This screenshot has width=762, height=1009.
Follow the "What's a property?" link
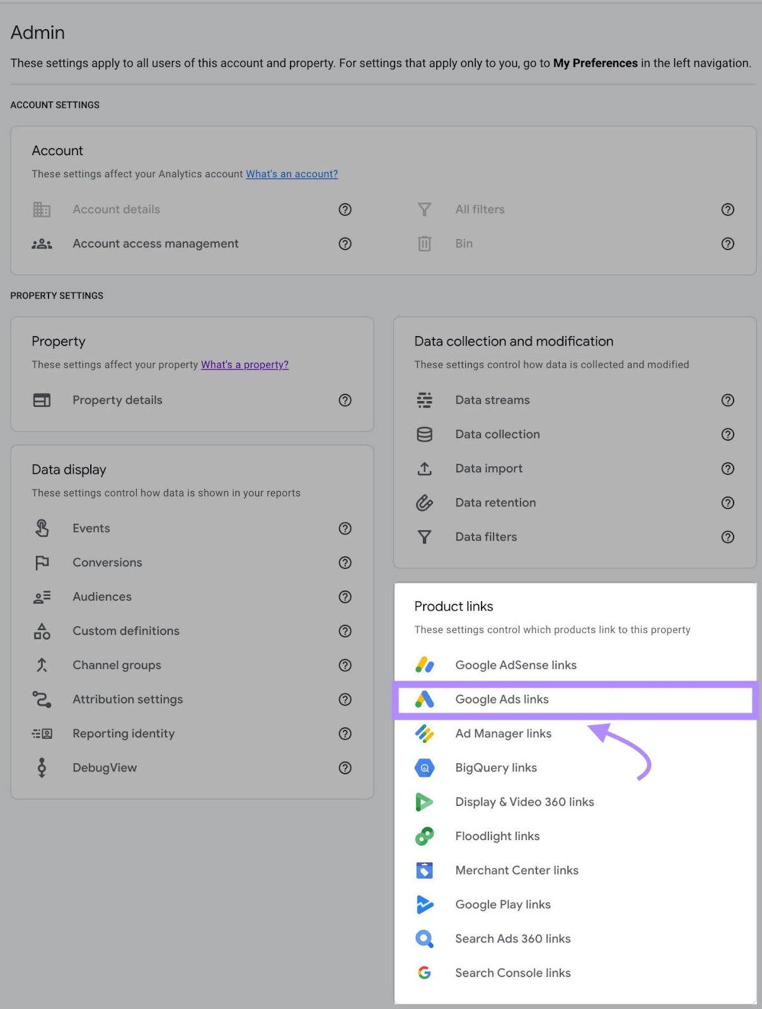point(245,365)
